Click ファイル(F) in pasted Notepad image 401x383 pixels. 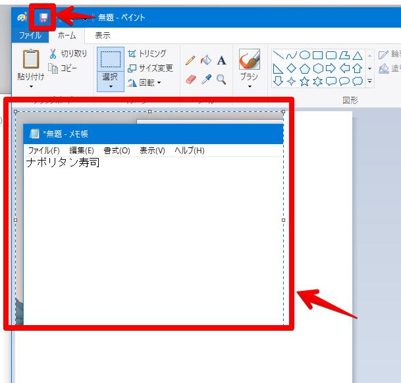coord(43,150)
